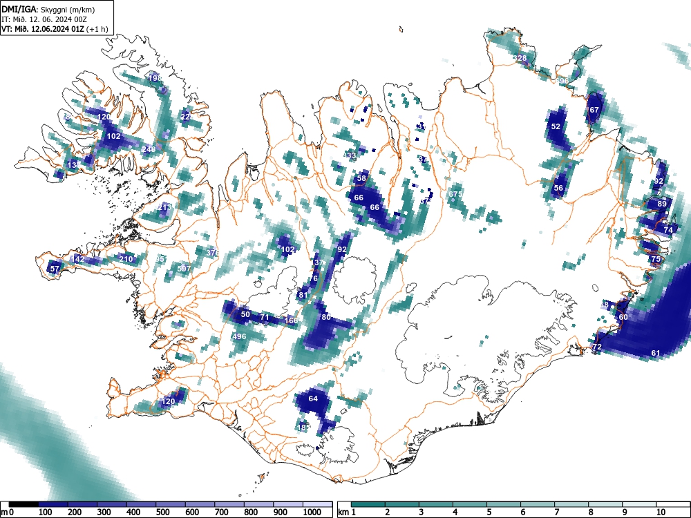Click the visibility value '675' on the map
691x518 pixels.
tap(455, 194)
